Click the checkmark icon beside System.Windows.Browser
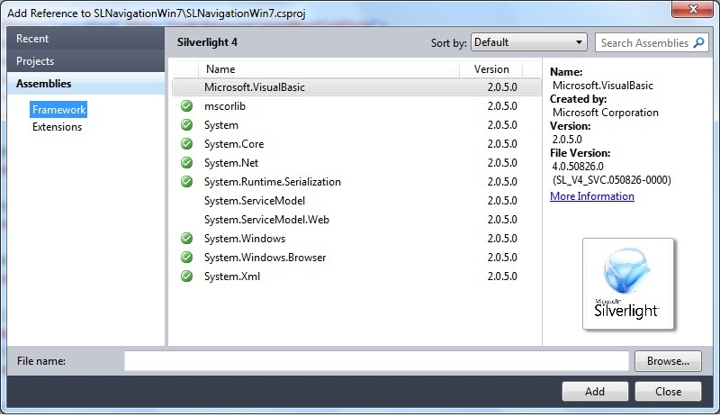 point(186,258)
